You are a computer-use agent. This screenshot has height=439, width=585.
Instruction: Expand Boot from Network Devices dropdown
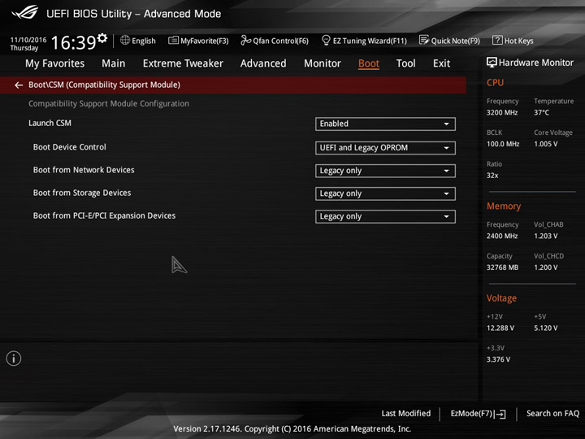(385, 171)
